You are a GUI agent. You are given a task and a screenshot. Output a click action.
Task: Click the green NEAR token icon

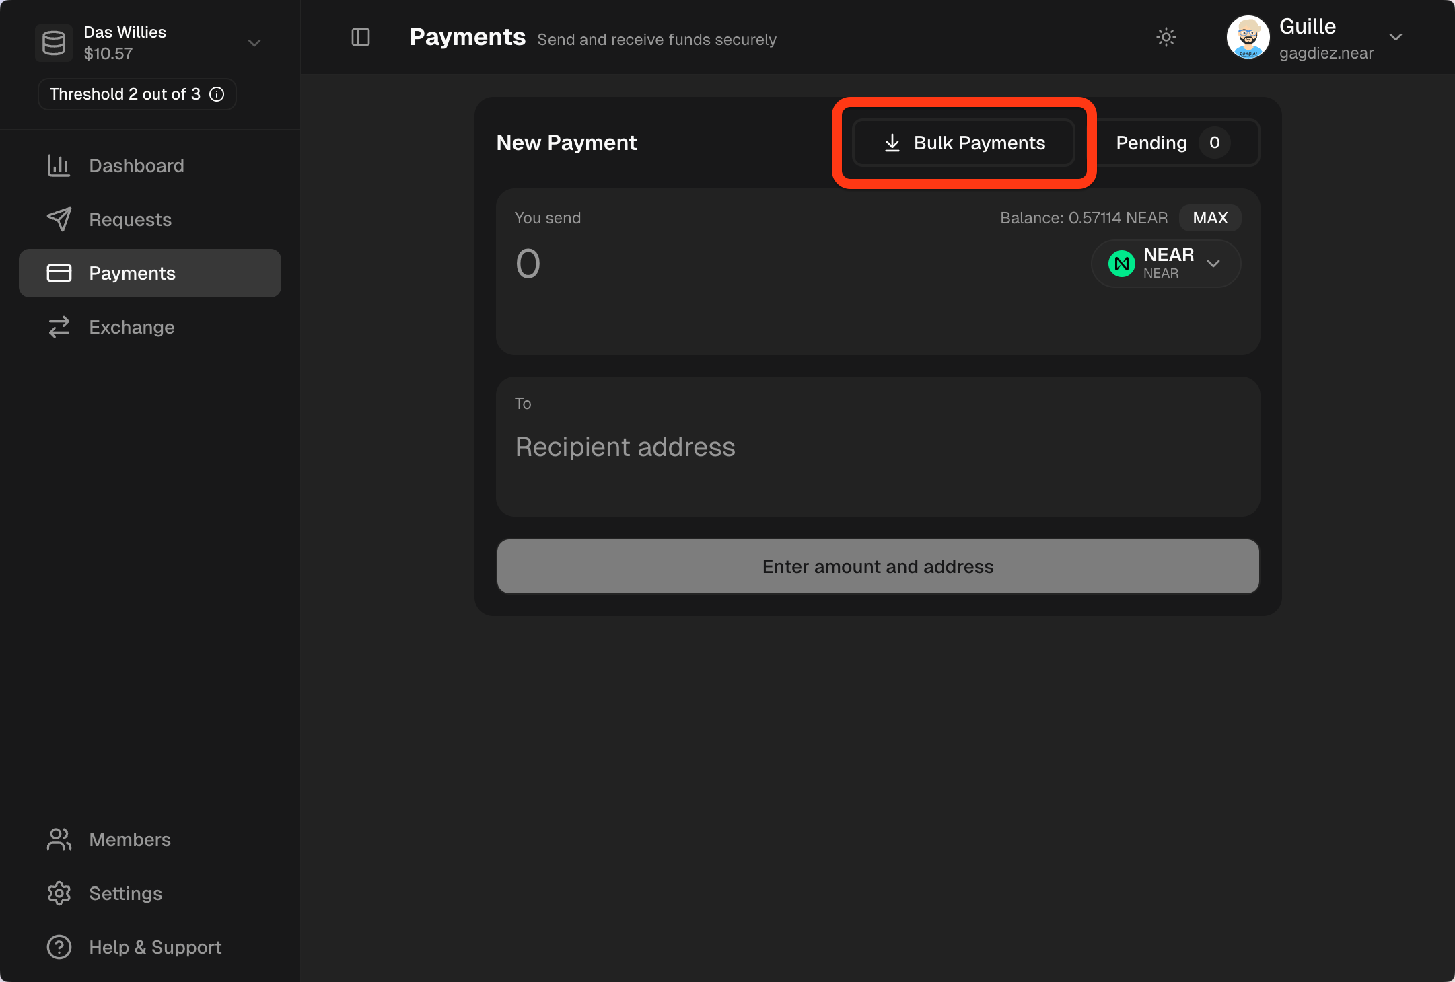[x=1121, y=263]
